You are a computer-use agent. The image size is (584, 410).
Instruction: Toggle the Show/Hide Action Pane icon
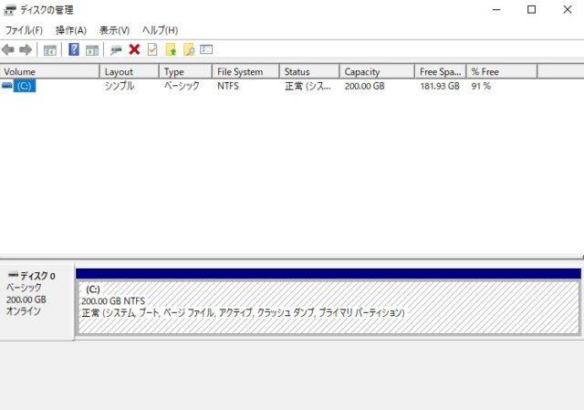coord(92,49)
